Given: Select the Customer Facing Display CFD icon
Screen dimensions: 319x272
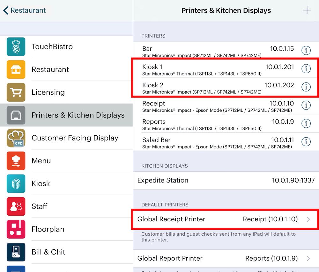Looking at the screenshot, I should (x=16, y=138).
